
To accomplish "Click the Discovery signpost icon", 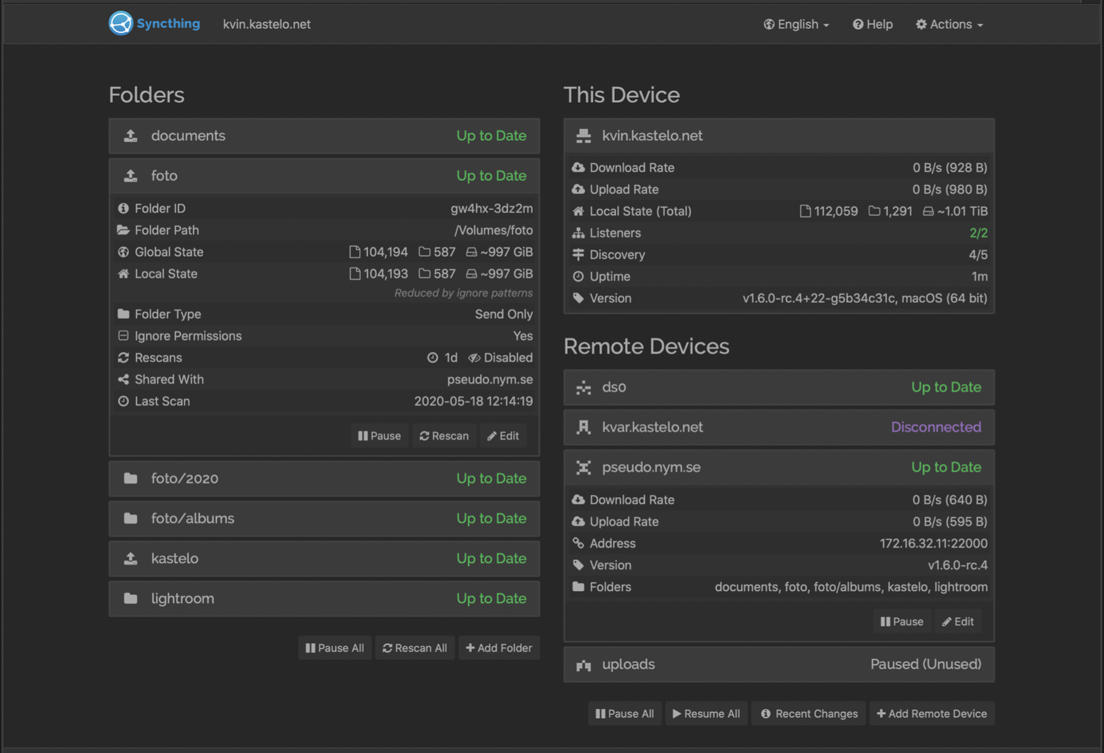I will 579,254.
